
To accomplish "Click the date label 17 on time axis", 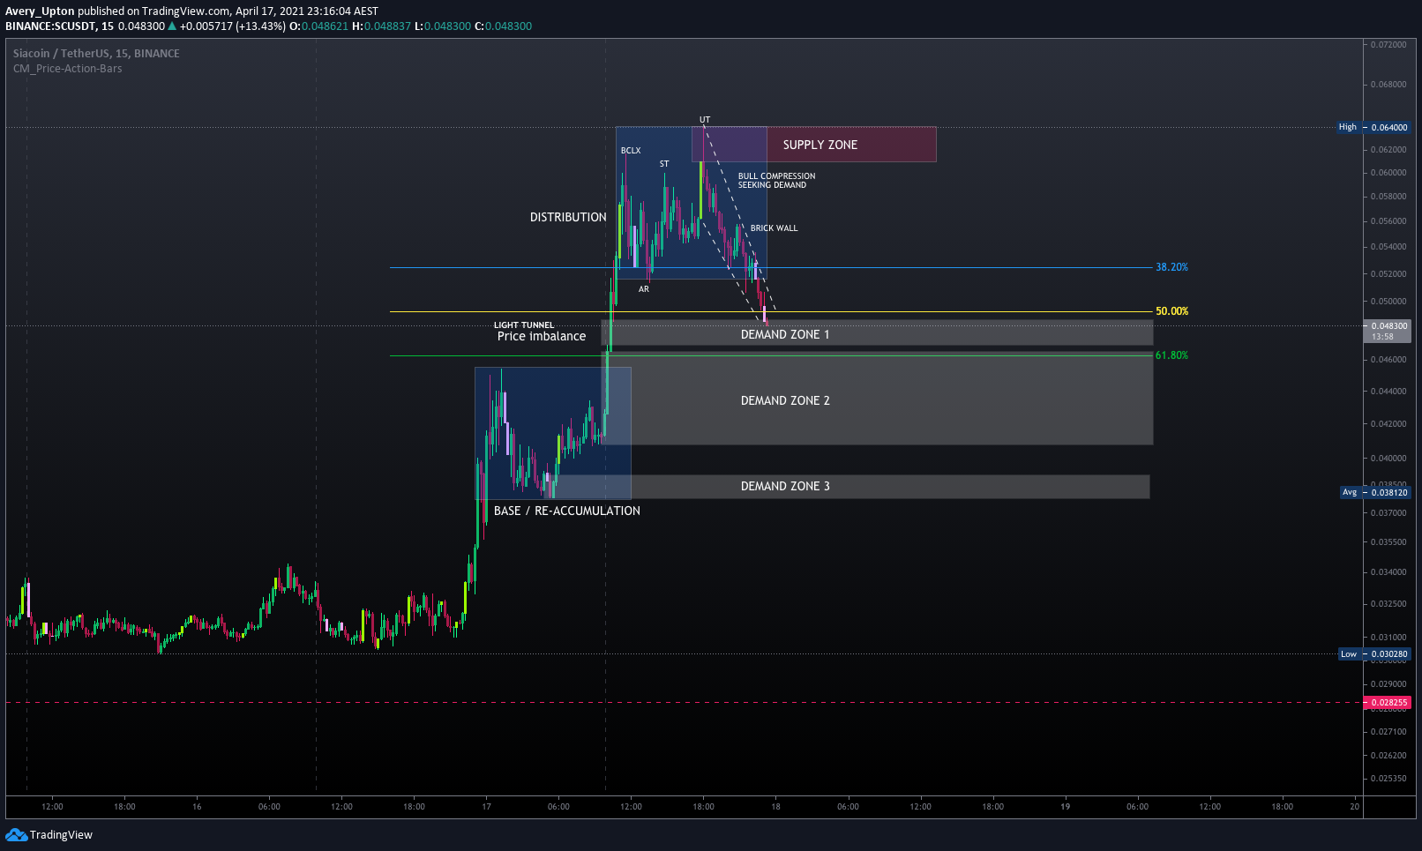I will [486, 806].
